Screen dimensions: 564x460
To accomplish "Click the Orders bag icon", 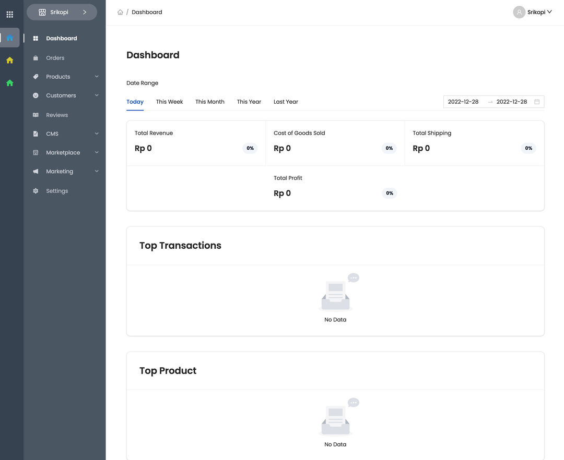I will 36,58.
